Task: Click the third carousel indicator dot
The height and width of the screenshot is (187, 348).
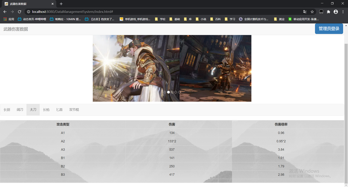Action: click(x=172, y=92)
